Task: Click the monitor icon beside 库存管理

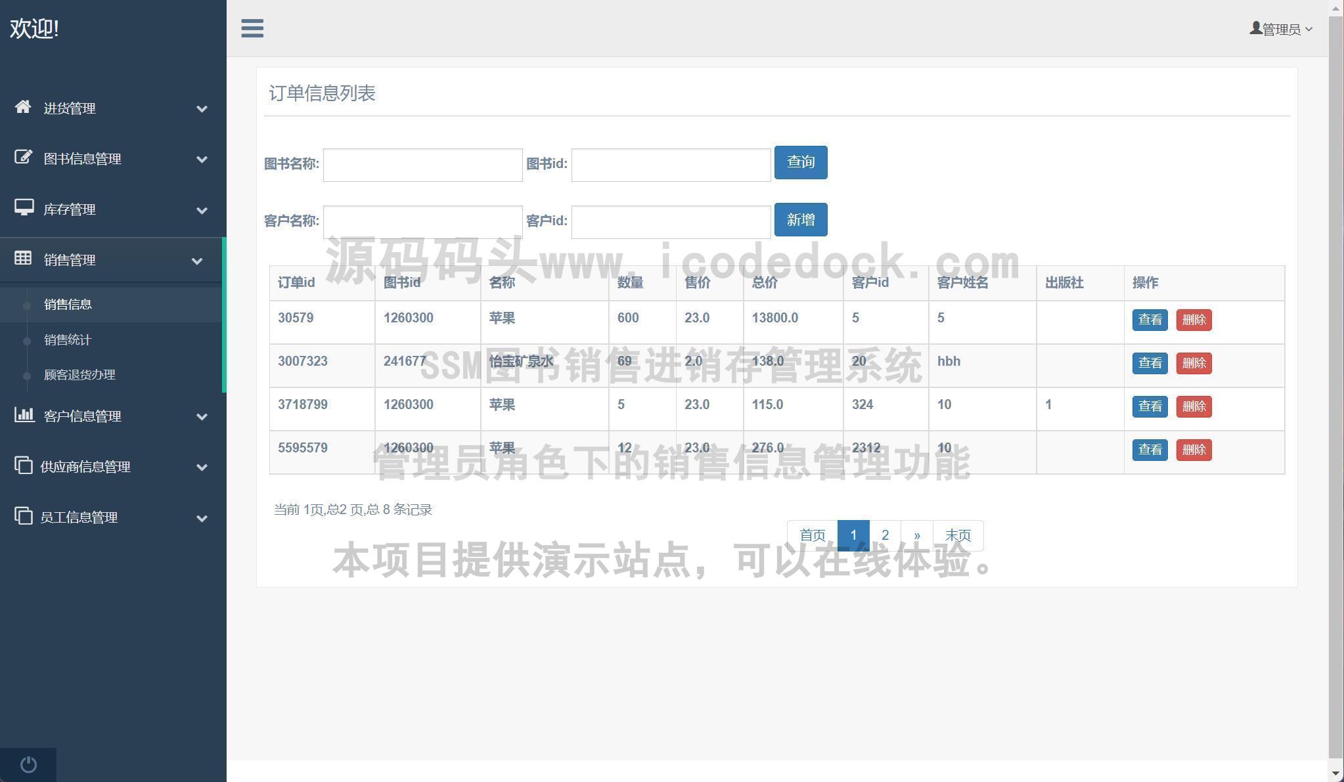Action: pyautogui.click(x=24, y=208)
